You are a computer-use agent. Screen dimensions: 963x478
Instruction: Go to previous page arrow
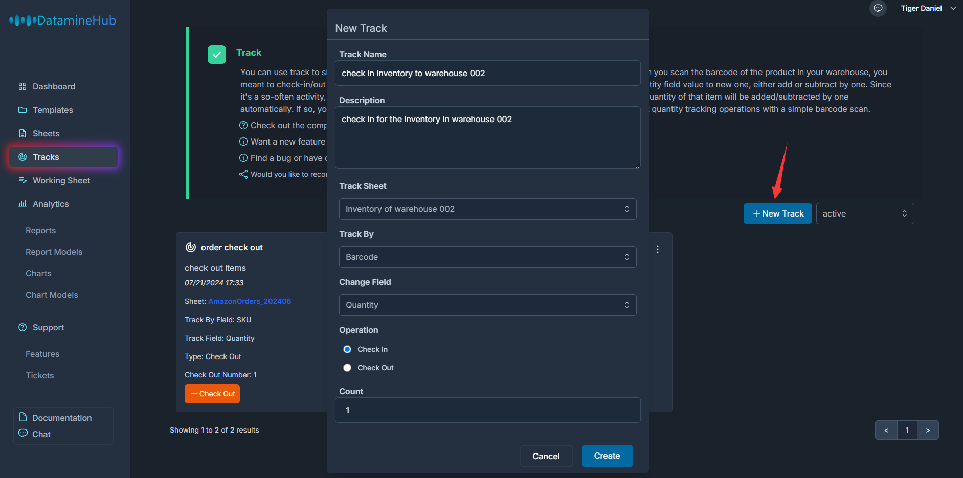[886, 430]
